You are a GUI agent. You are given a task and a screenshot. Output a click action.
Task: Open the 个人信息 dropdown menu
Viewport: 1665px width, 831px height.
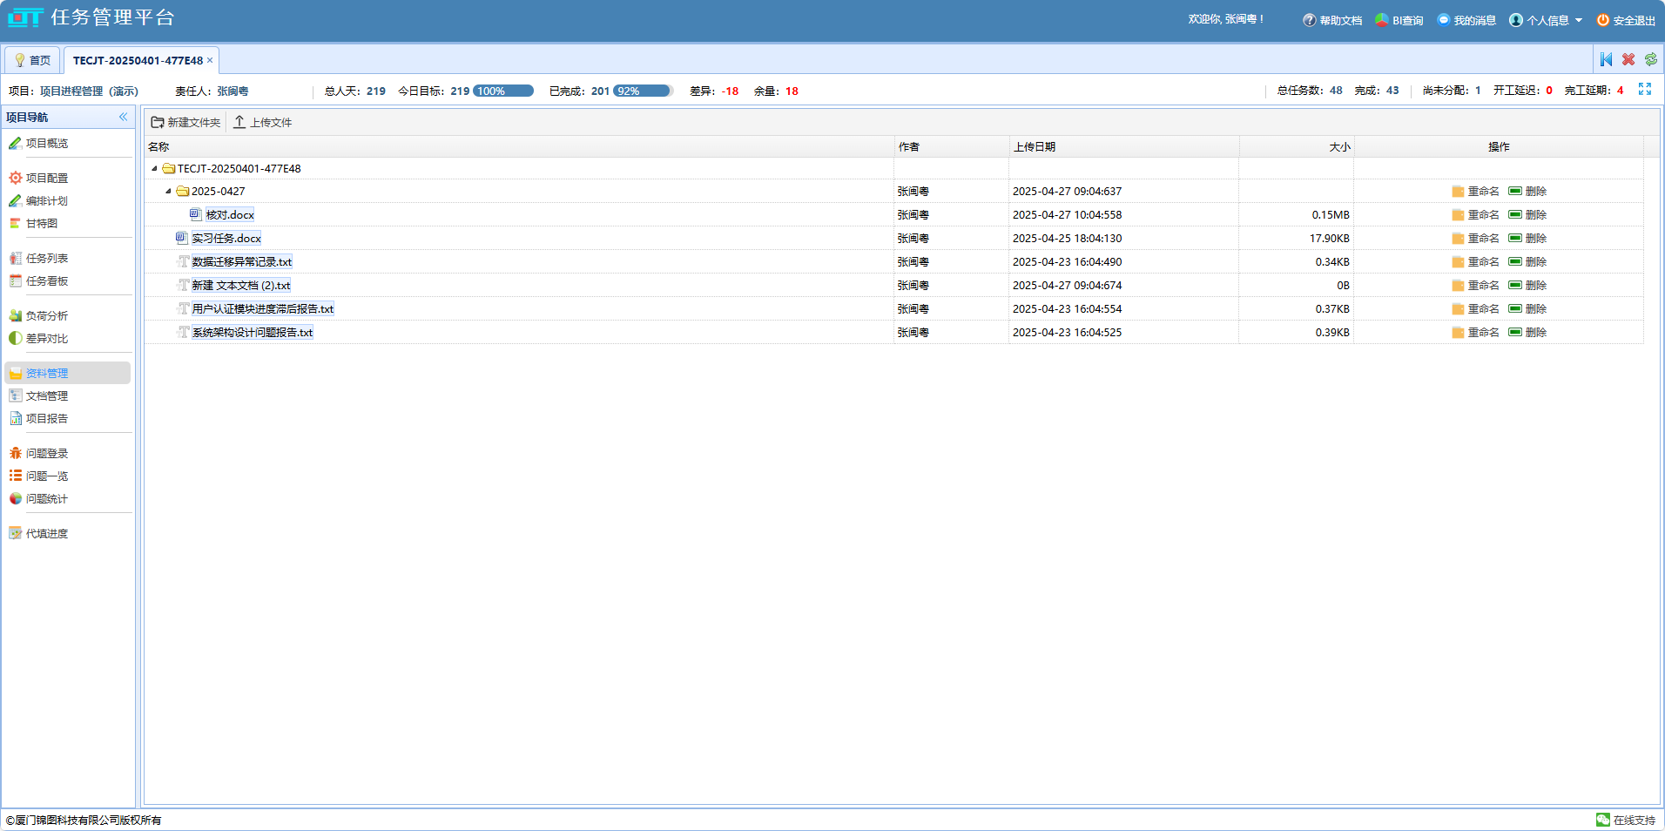click(1546, 20)
